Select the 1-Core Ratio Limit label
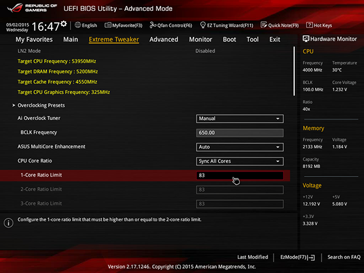The height and width of the screenshot is (273, 364). pyautogui.click(x=41, y=175)
